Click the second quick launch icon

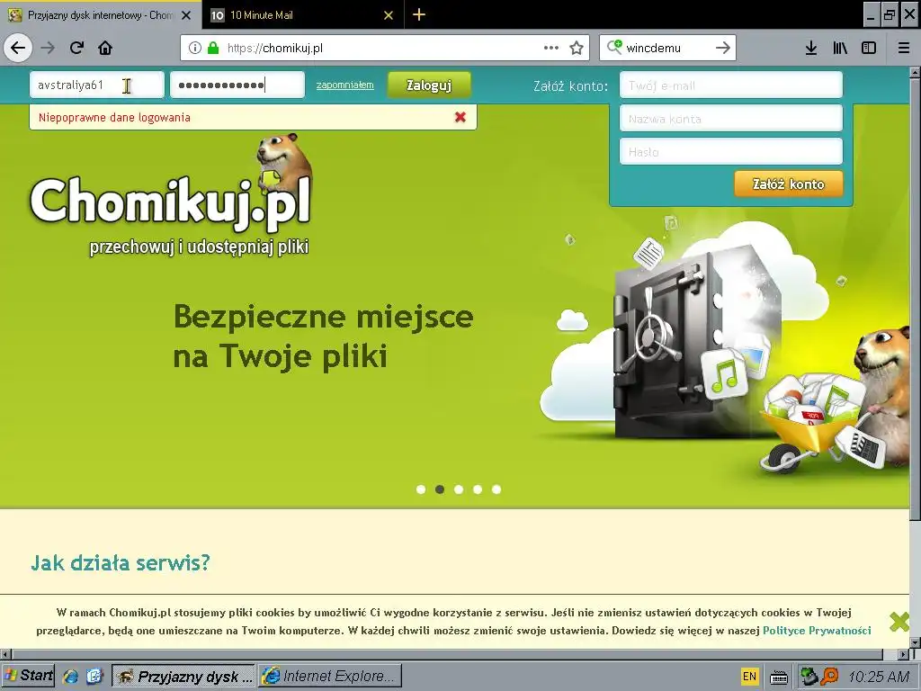[x=94, y=677]
